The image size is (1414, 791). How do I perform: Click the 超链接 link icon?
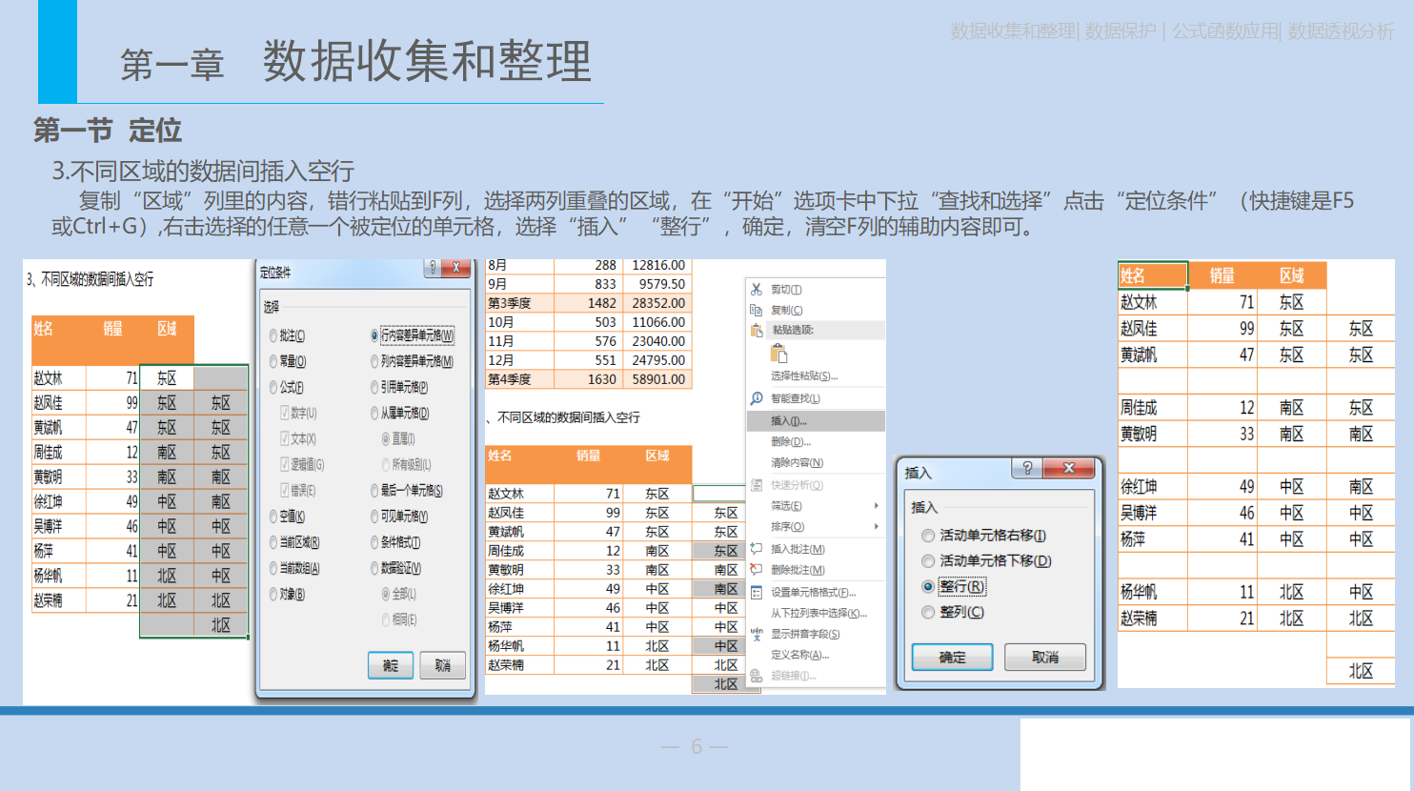point(757,676)
